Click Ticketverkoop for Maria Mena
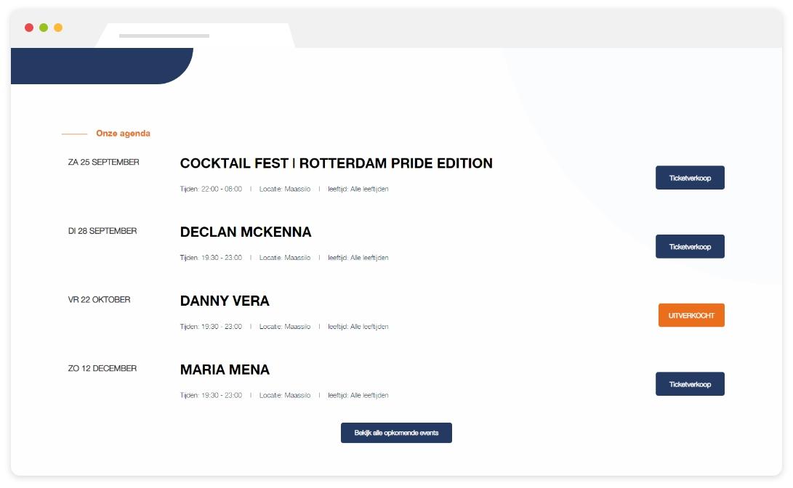 click(690, 384)
